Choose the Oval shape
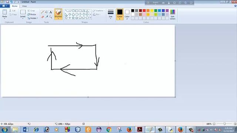Image resolution: width=237 pixels, height=133 pixels. click(x=73, y=11)
